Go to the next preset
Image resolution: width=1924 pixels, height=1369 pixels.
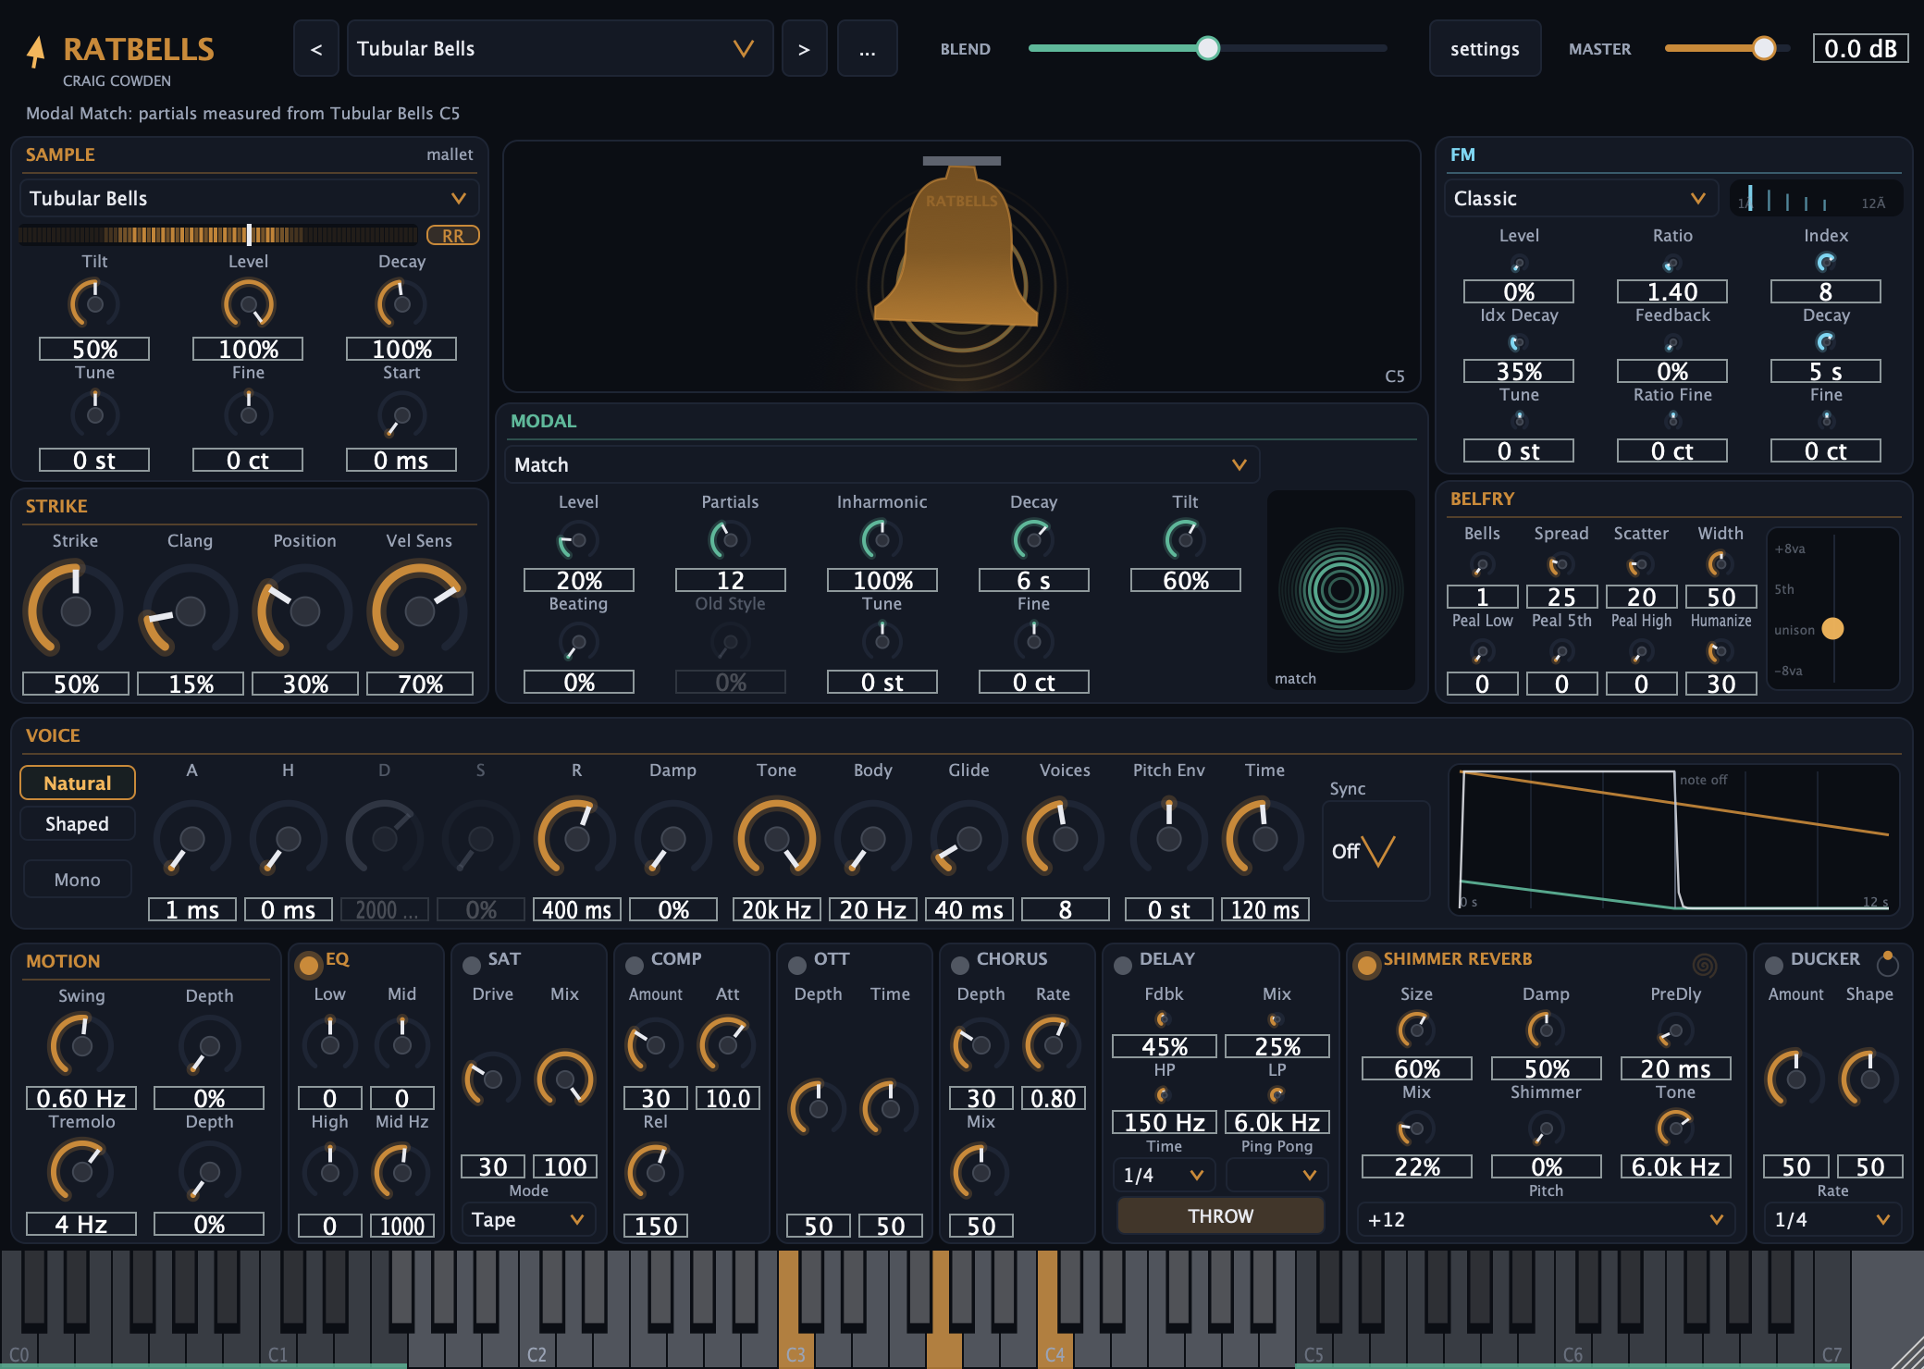point(804,48)
